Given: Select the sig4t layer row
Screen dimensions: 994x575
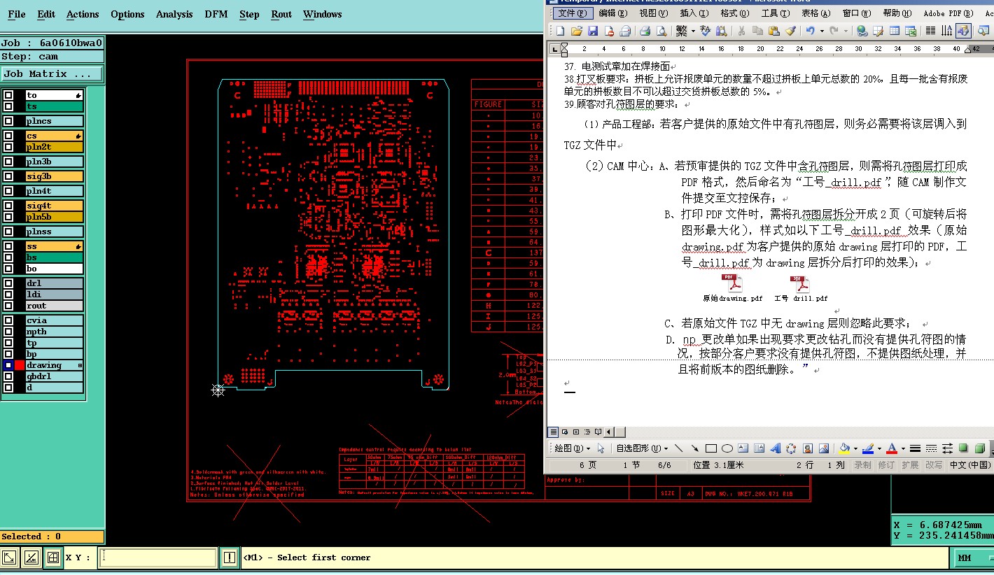Looking at the screenshot, I should tap(55, 206).
